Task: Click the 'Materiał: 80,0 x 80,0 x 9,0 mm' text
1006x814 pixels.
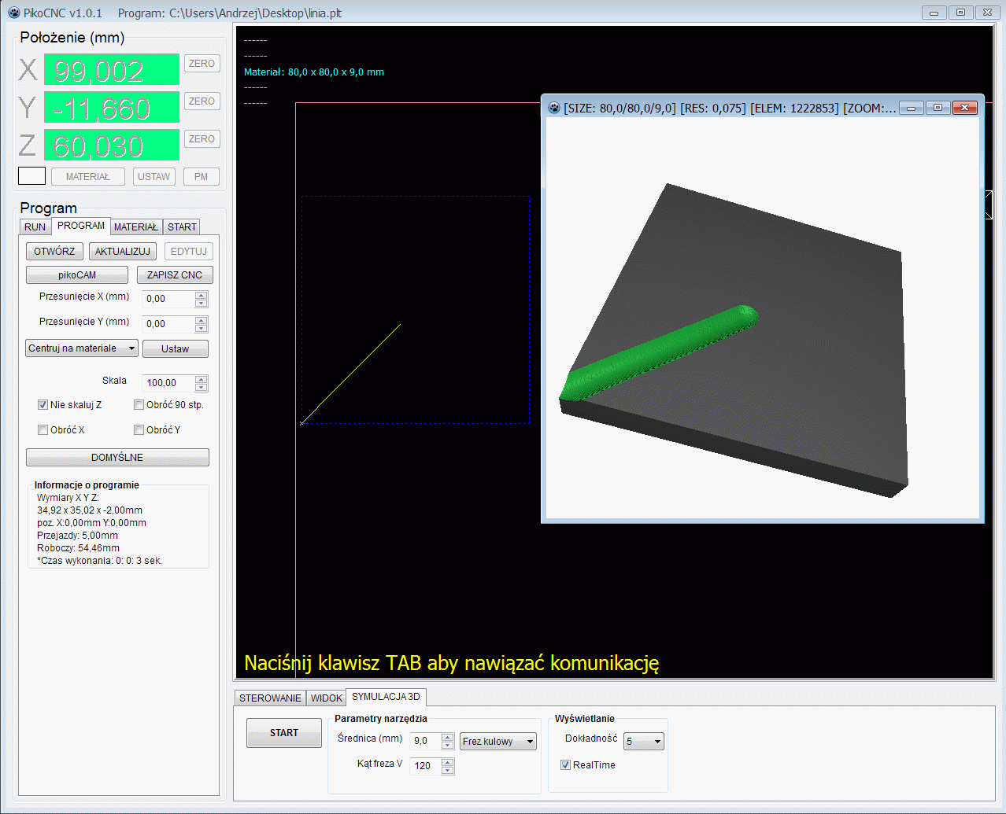Action: tap(314, 72)
